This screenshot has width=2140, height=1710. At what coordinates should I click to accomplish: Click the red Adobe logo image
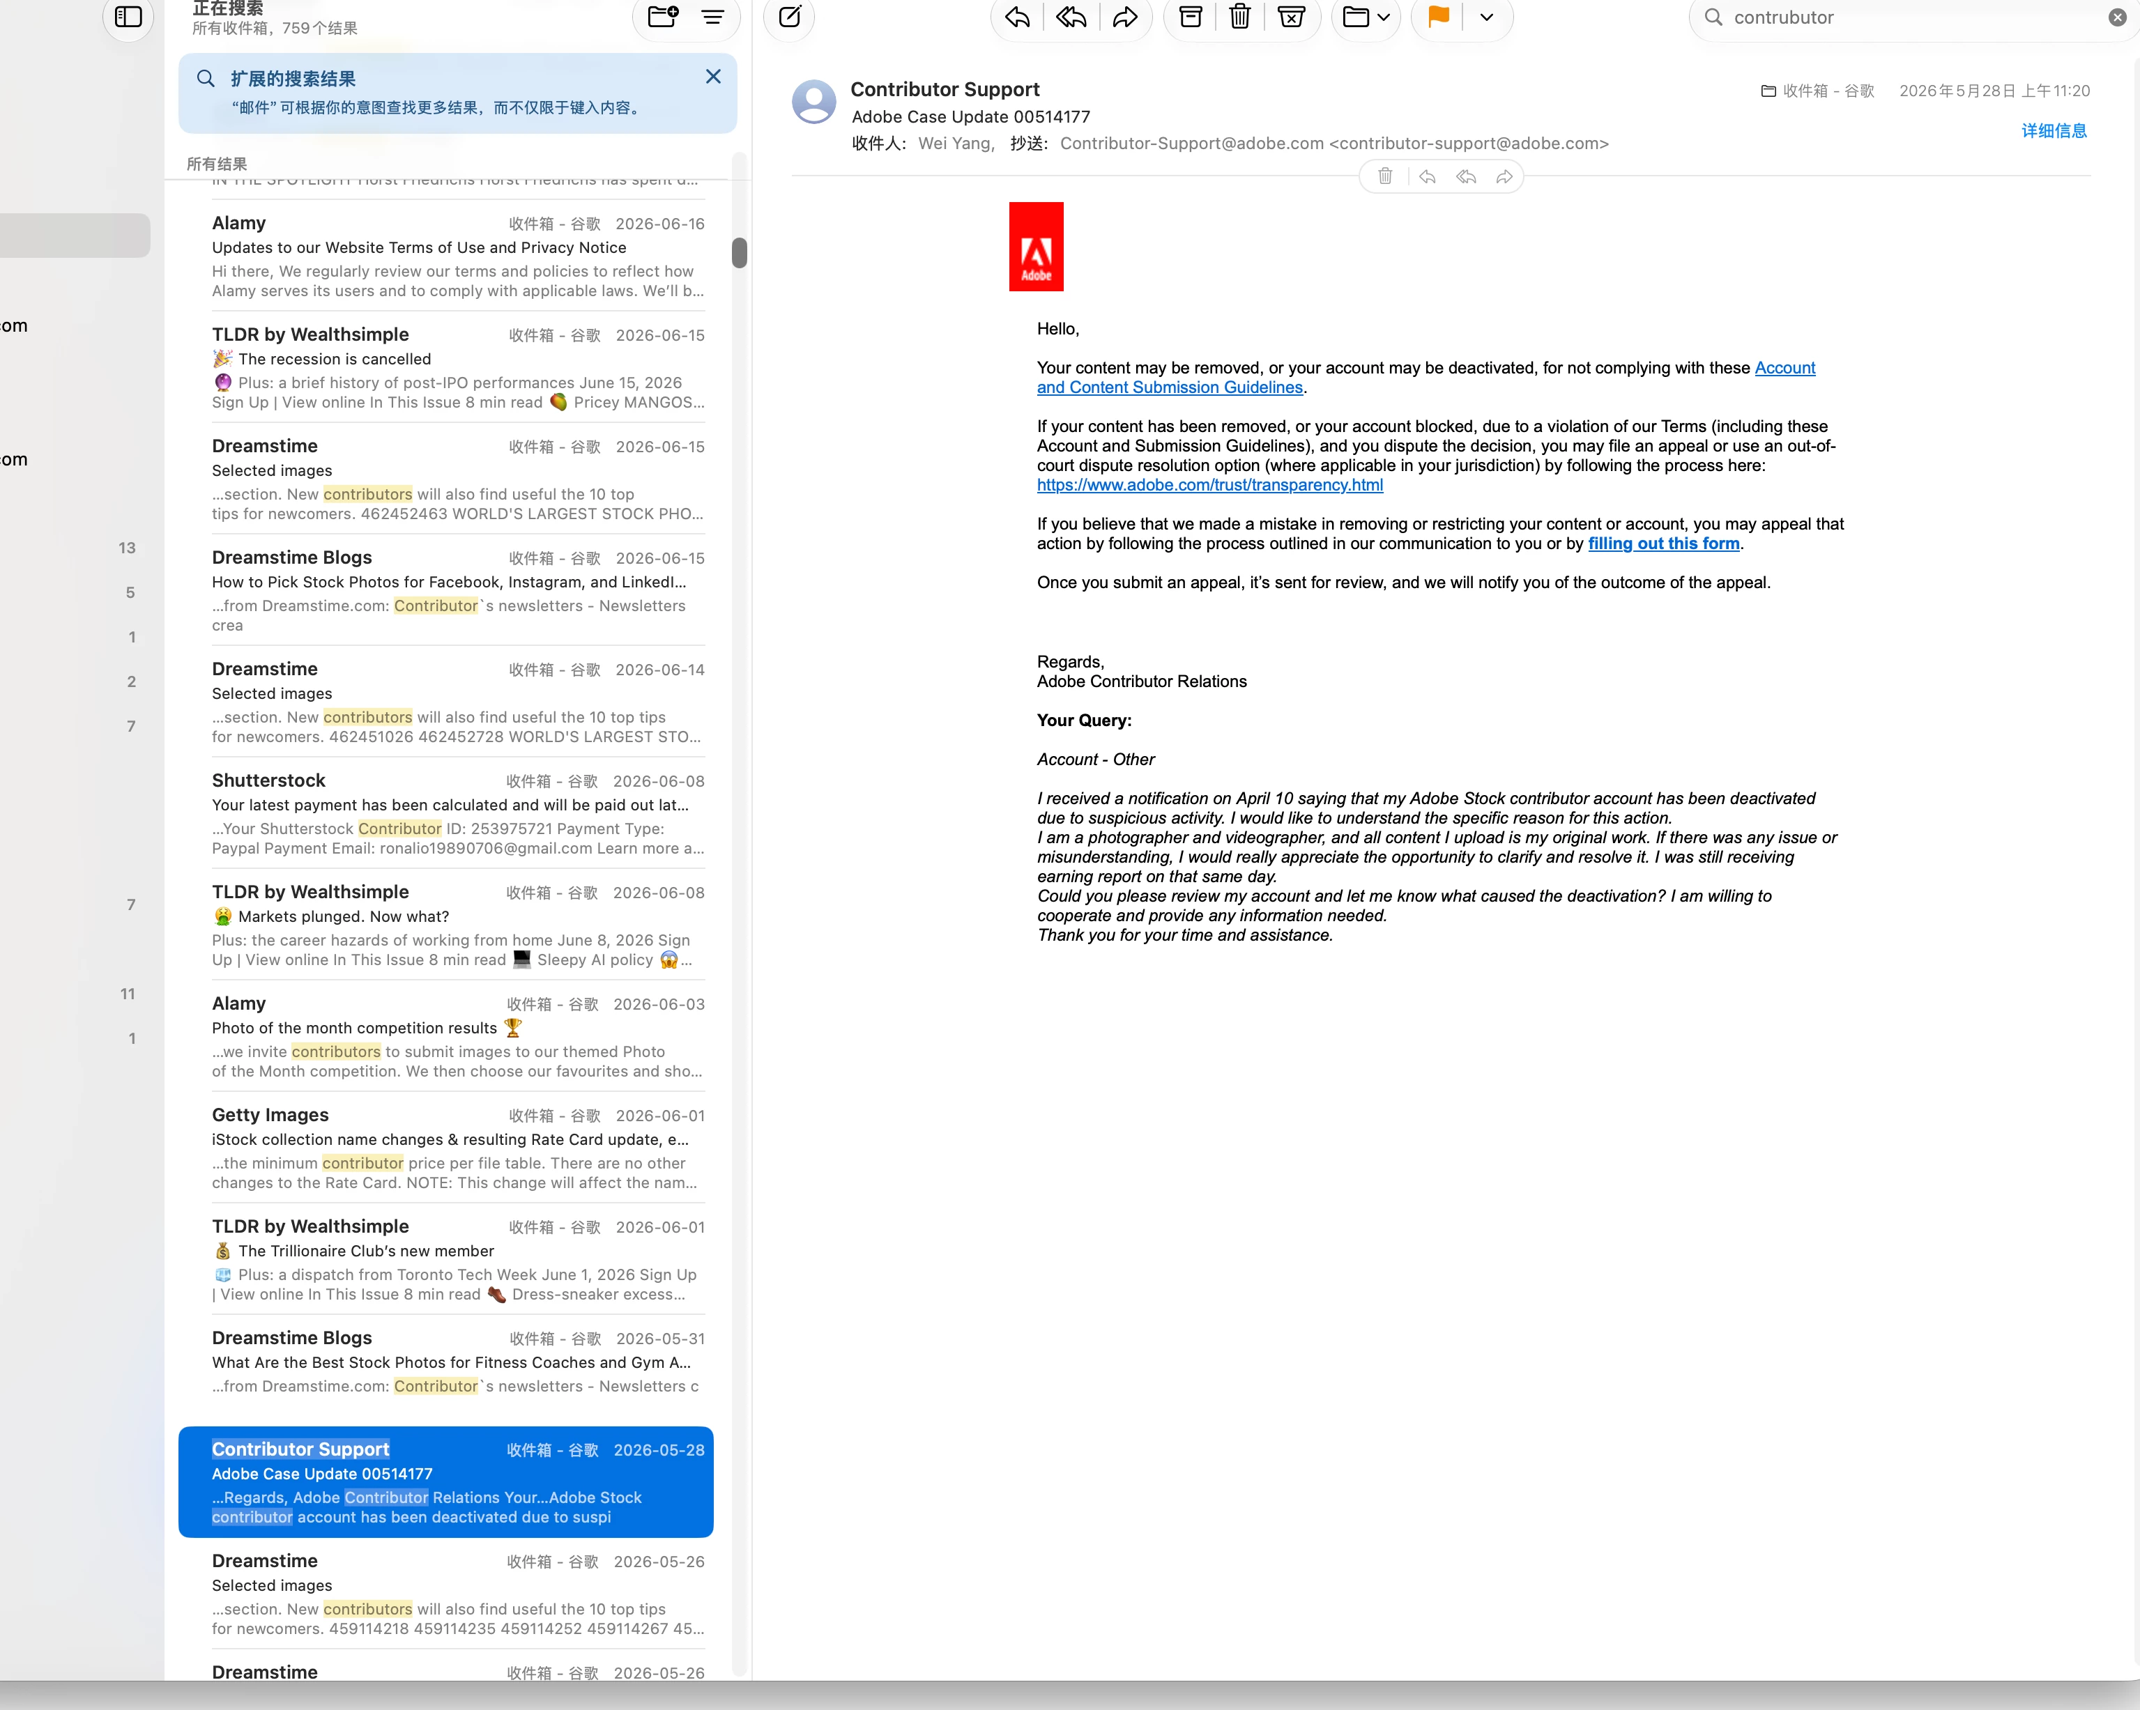(x=1037, y=246)
